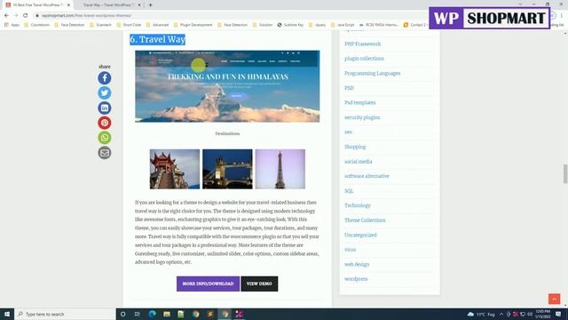The image size is (568, 320).
Task: Open Sublime Text from the taskbar
Action: click(x=210, y=314)
